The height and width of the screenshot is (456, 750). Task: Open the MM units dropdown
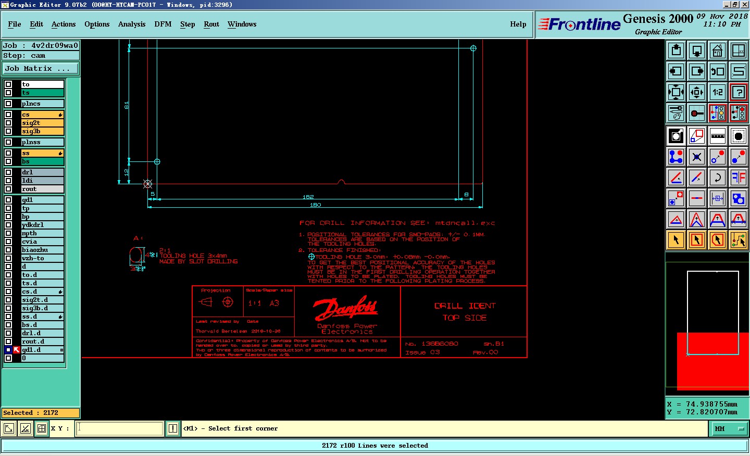click(x=729, y=428)
